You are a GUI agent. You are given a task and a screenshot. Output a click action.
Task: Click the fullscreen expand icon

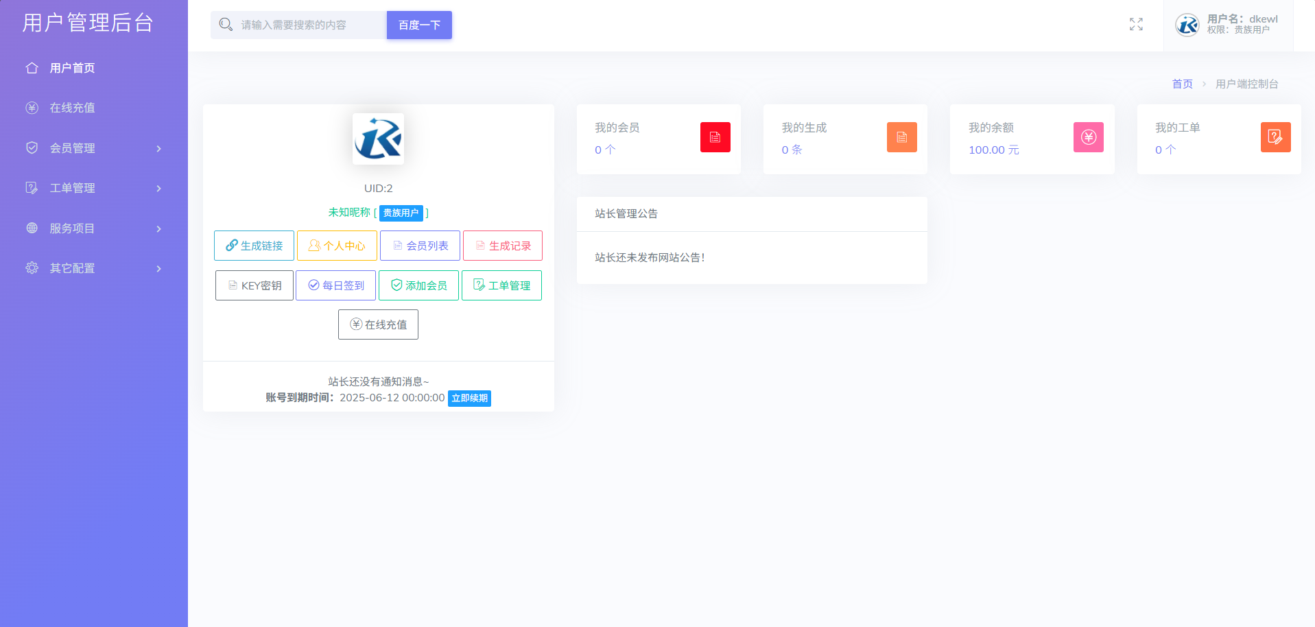[1135, 24]
